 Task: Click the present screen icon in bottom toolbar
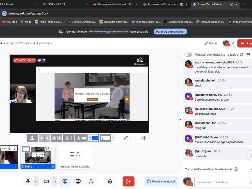[x=78, y=181]
